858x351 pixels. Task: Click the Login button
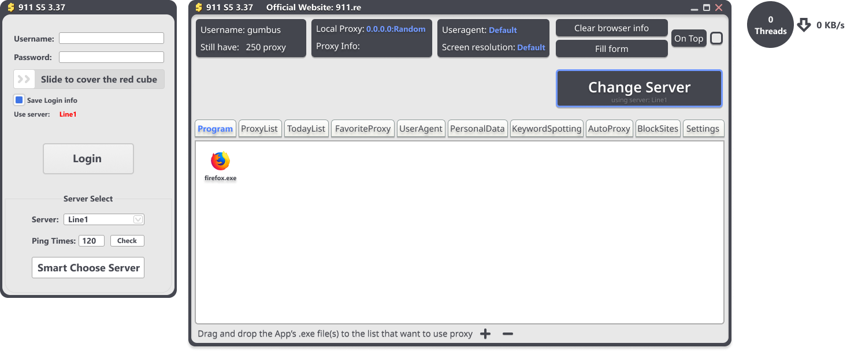(x=88, y=159)
